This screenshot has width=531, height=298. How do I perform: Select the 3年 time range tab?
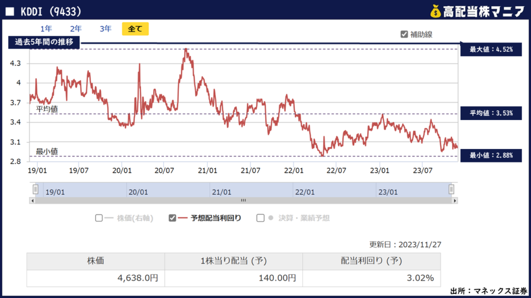(x=106, y=29)
